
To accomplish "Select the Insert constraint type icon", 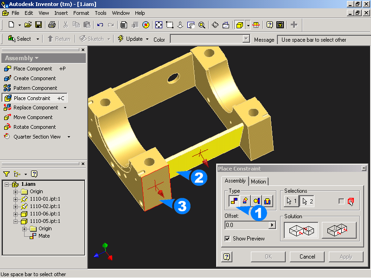I will click(268, 201).
